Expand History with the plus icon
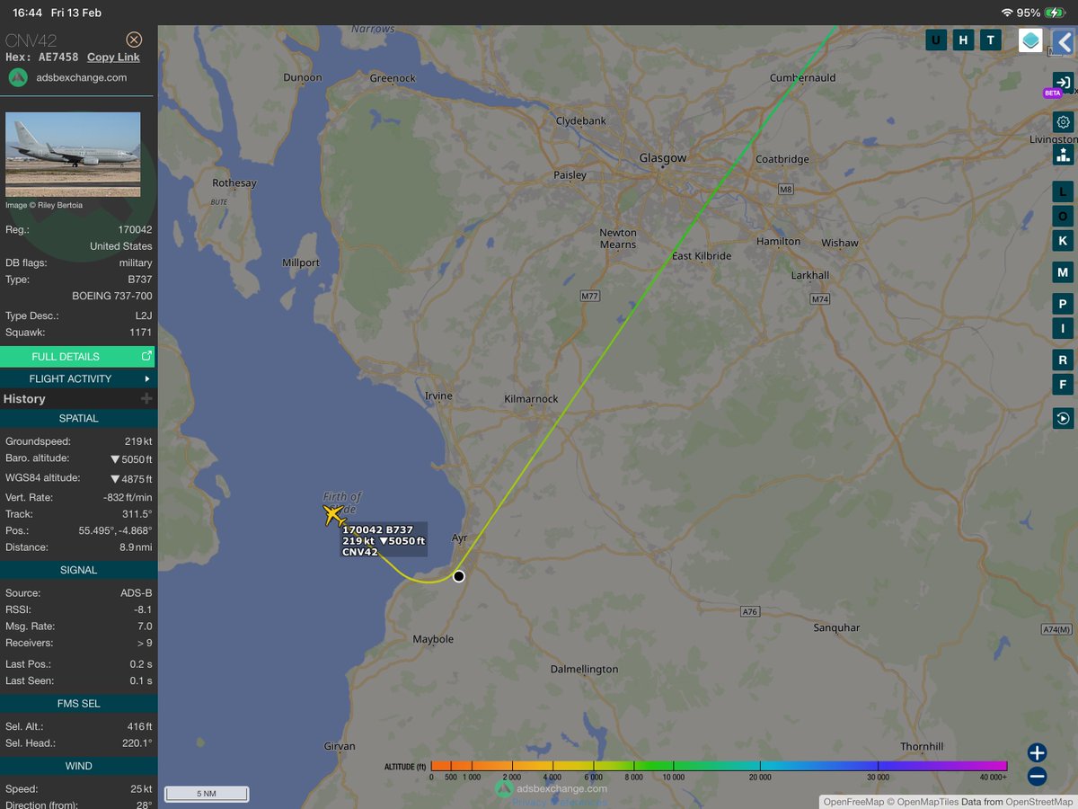1078x809 pixels. click(x=146, y=398)
